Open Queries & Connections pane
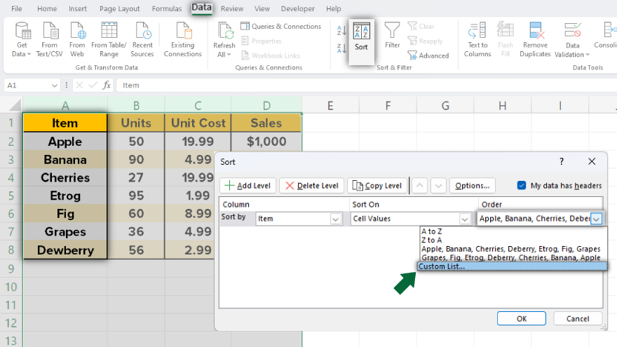Viewport: 617px width, 347px height. [281, 27]
